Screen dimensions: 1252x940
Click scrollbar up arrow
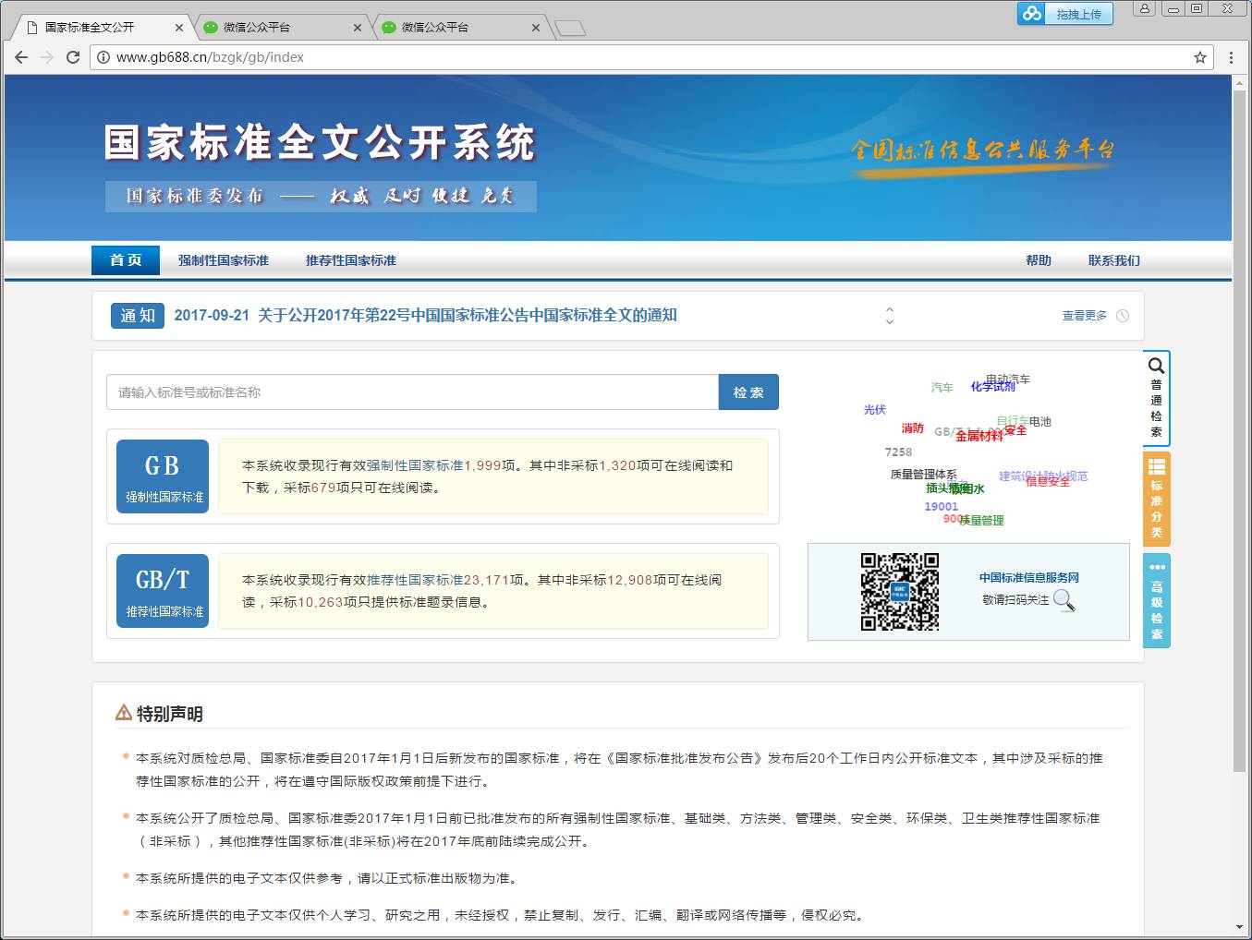1239,82
